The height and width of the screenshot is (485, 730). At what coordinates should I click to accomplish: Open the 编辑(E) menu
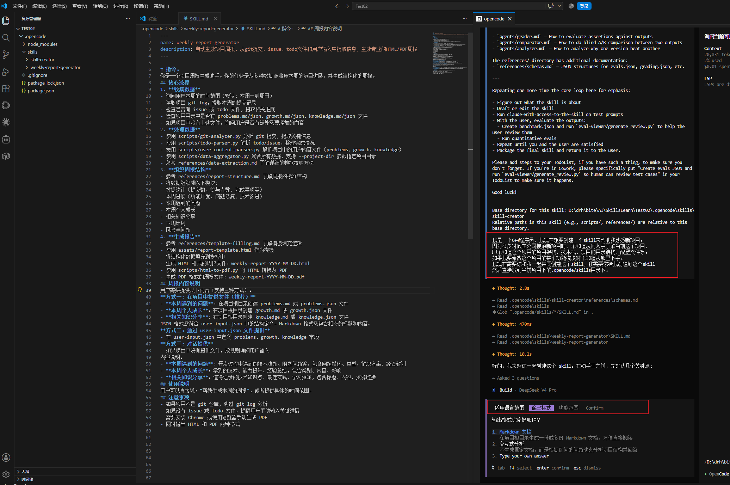[39, 6]
